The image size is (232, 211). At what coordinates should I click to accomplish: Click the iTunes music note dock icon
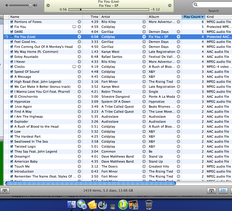[102, 205]
